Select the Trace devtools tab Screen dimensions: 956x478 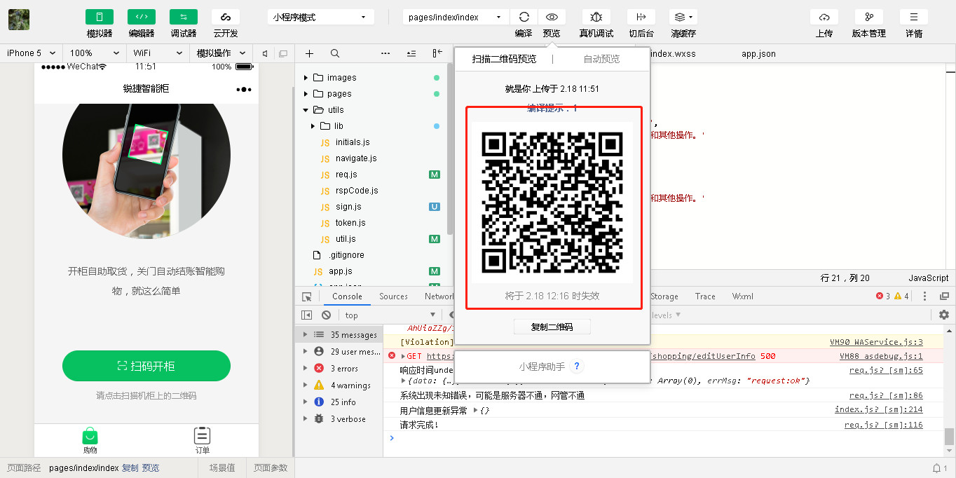click(x=705, y=296)
